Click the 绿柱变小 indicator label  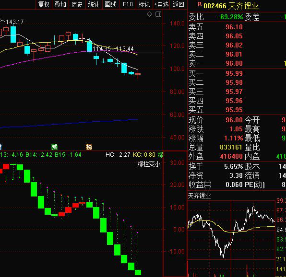pyautogui.click(x=149, y=164)
